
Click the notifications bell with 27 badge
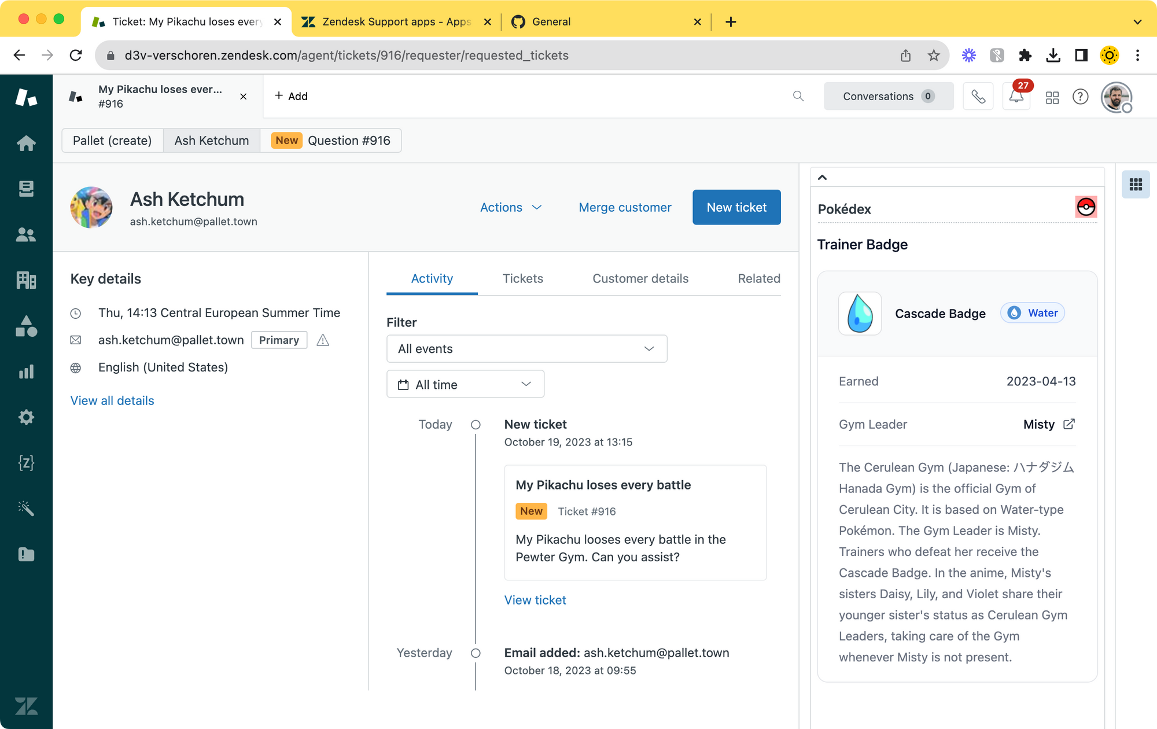point(1016,97)
